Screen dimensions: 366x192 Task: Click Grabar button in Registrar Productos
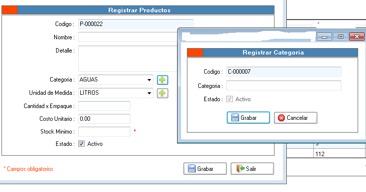pos(205,169)
